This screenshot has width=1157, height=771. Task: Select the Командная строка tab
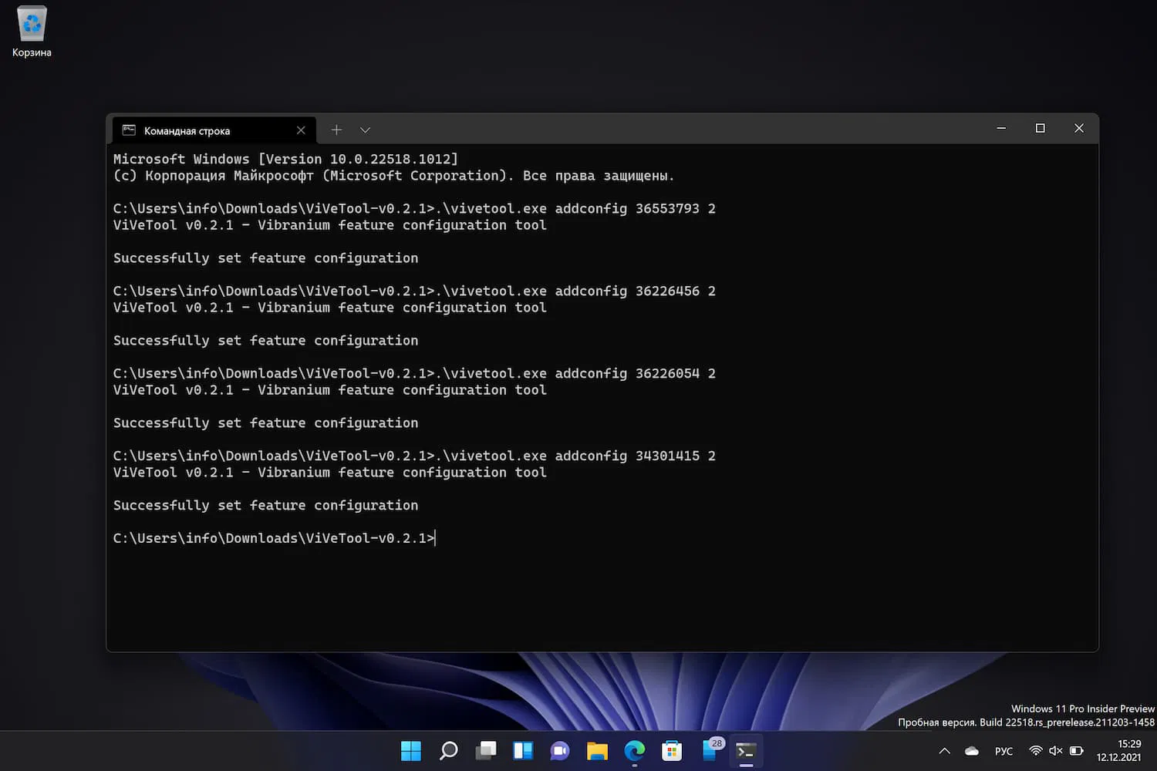point(214,130)
